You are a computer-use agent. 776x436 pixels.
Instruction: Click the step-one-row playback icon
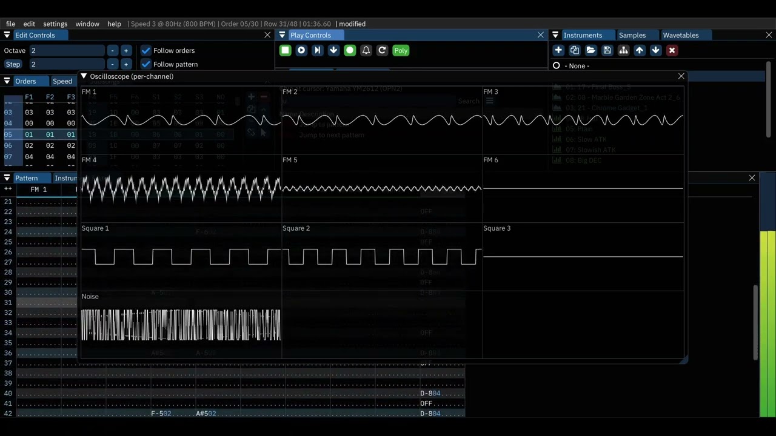pos(317,50)
